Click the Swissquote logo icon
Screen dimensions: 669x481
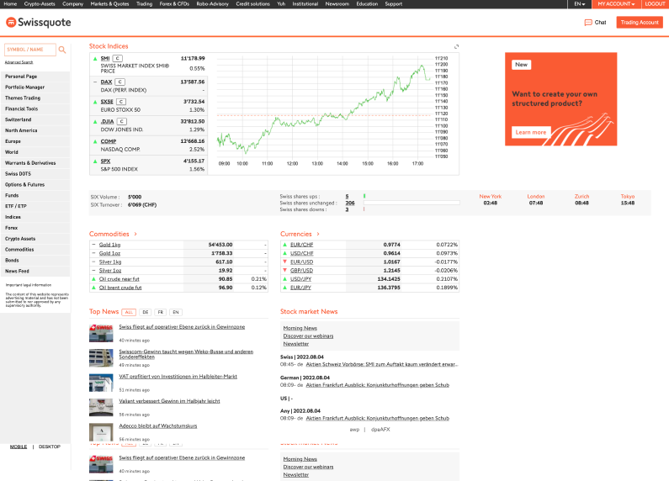tap(11, 22)
